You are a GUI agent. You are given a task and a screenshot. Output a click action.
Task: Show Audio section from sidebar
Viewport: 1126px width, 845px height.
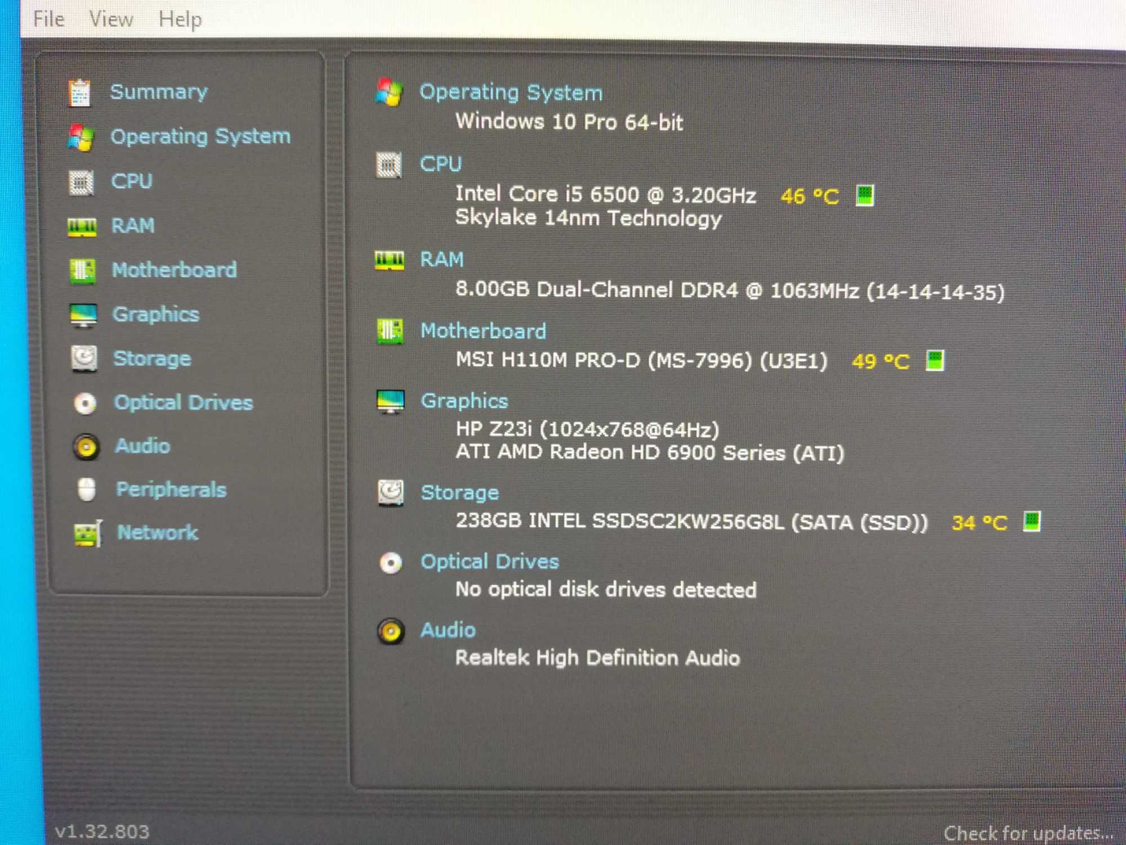click(x=142, y=446)
